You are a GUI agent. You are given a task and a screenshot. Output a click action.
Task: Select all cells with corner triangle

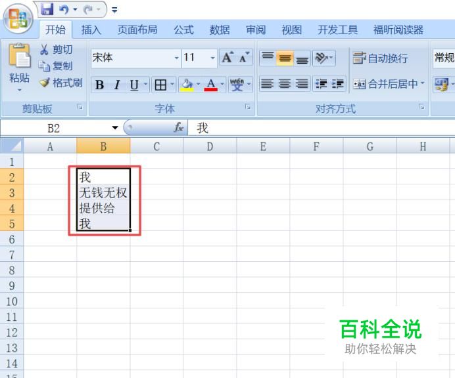pyautogui.click(x=12, y=146)
